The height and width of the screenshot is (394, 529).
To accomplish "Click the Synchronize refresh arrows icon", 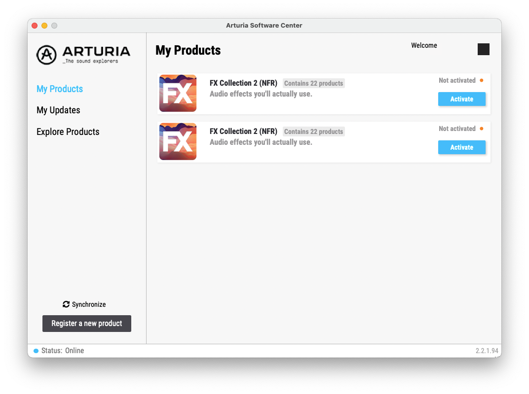I will [66, 304].
